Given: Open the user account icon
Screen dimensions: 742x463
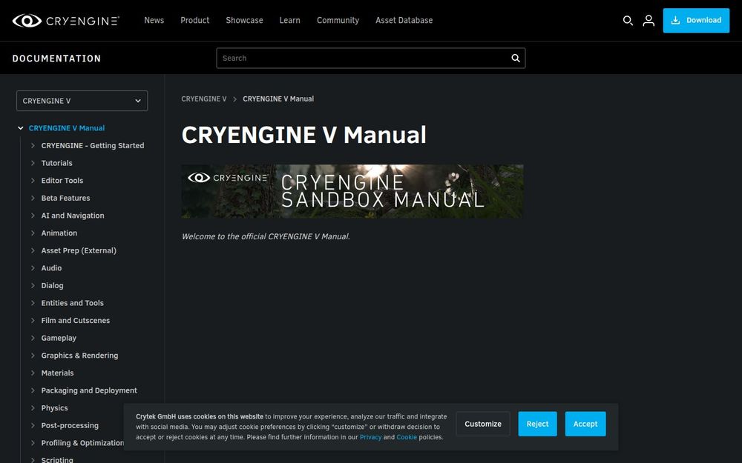Looking at the screenshot, I should pos(649,20).
